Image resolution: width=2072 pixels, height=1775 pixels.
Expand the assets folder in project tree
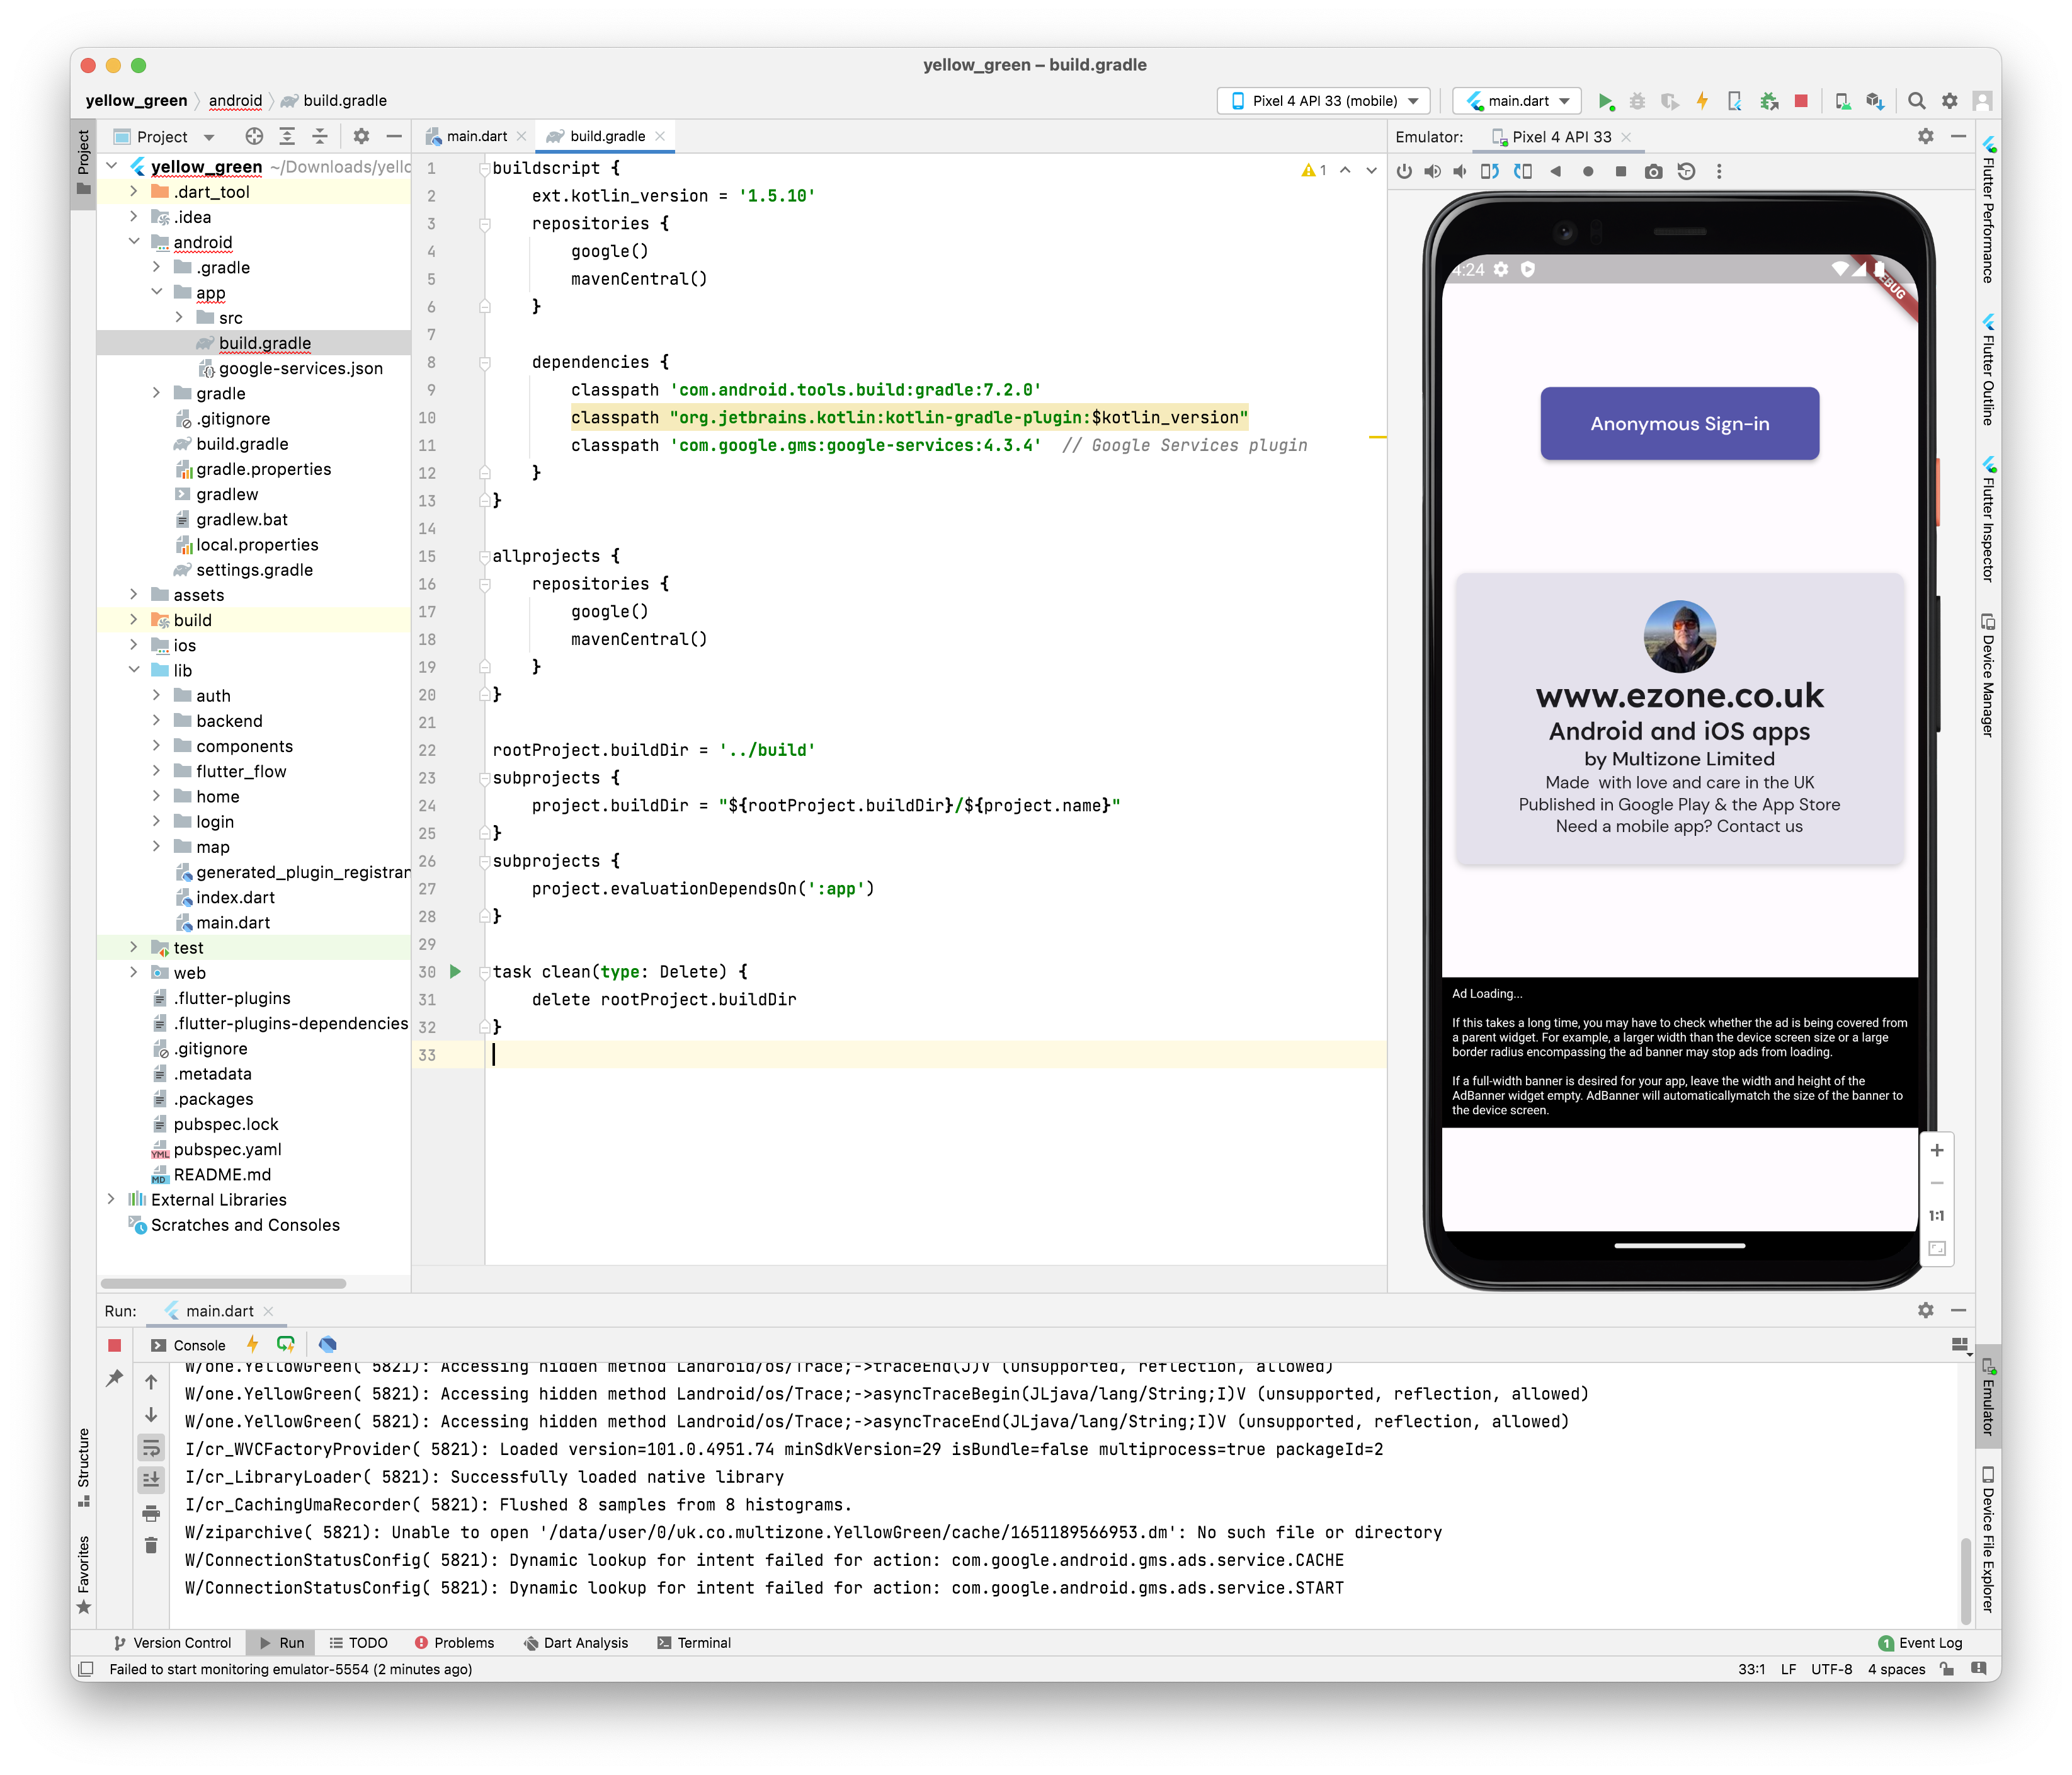[x=134, y=595]
